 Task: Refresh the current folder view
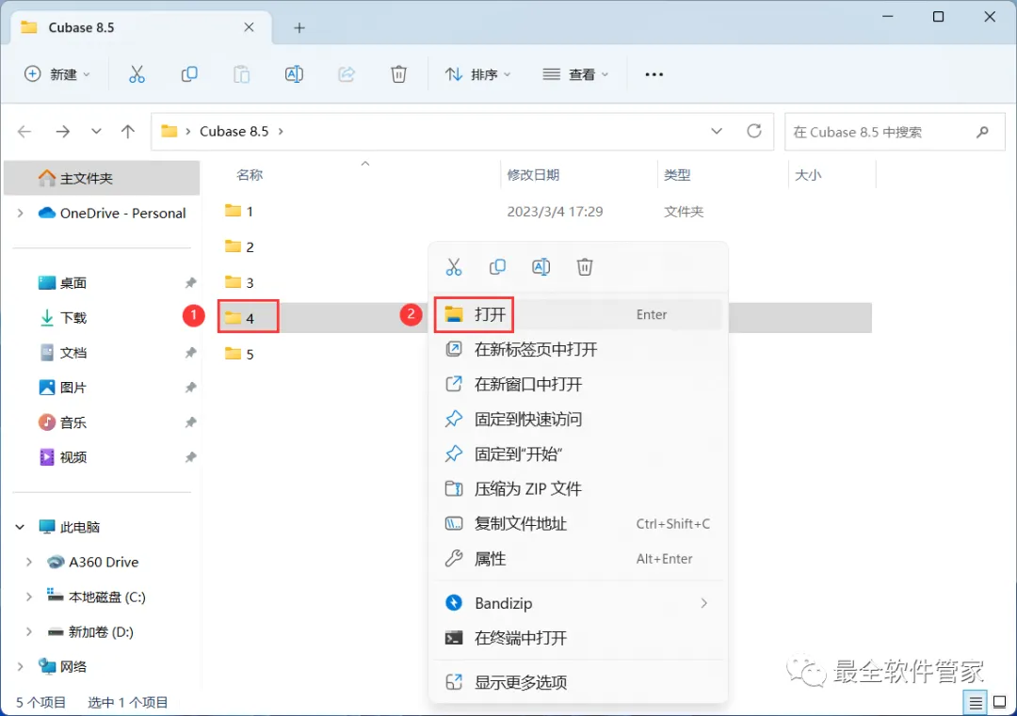coord(753,132)
